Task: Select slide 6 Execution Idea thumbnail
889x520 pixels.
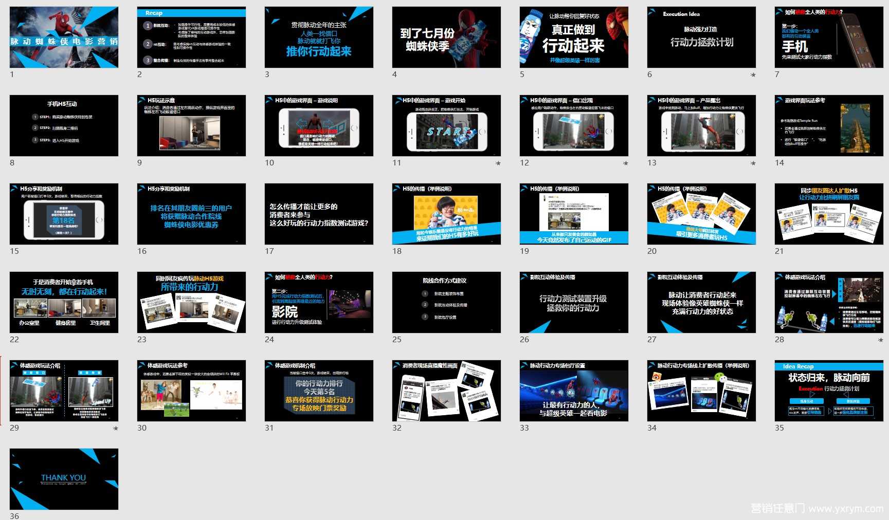Action: [x=701, y=37]
